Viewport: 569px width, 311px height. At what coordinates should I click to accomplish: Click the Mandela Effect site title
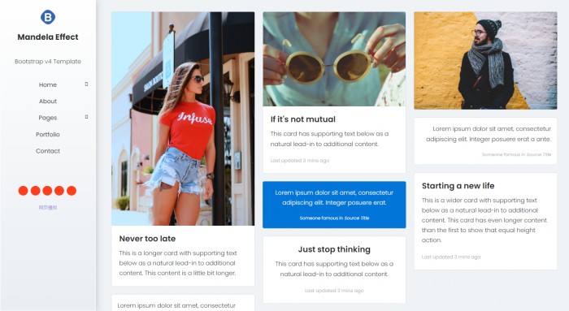tap(48, 37)
